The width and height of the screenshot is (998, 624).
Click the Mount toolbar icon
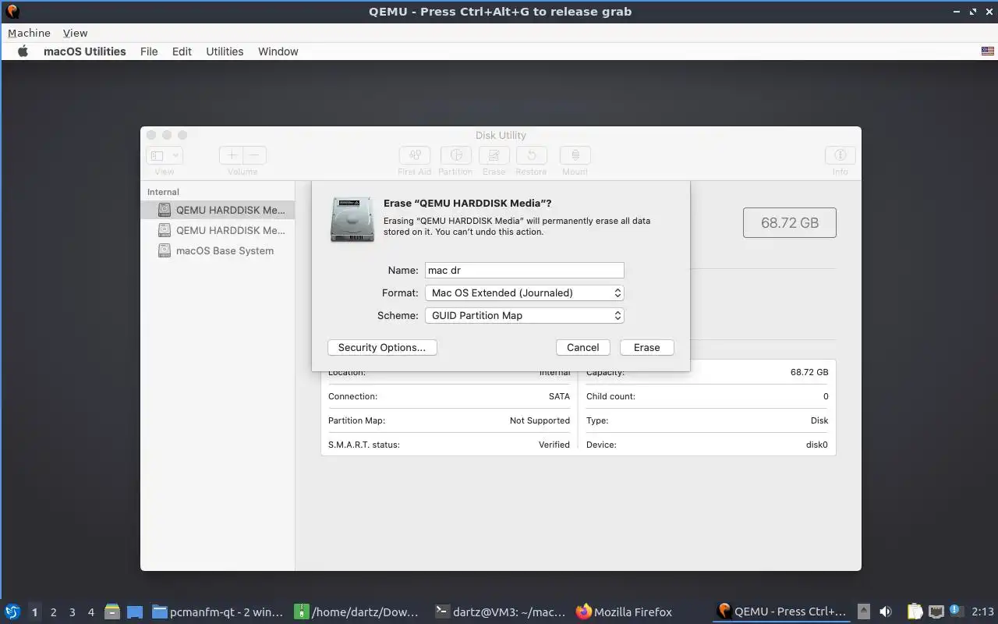coord(575,155)
